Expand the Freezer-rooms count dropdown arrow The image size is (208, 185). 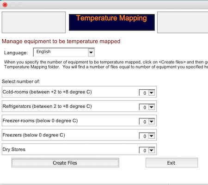[x=152, y=122]
